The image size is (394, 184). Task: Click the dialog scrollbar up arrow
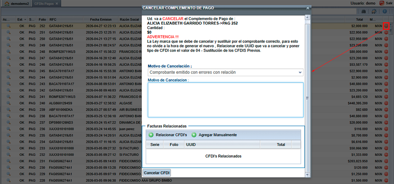[308, 17]
